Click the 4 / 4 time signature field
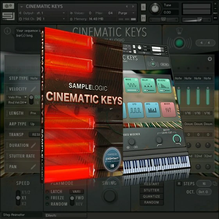Image resolution: width=219 pixels, height=219 pixels. (205, 43)
